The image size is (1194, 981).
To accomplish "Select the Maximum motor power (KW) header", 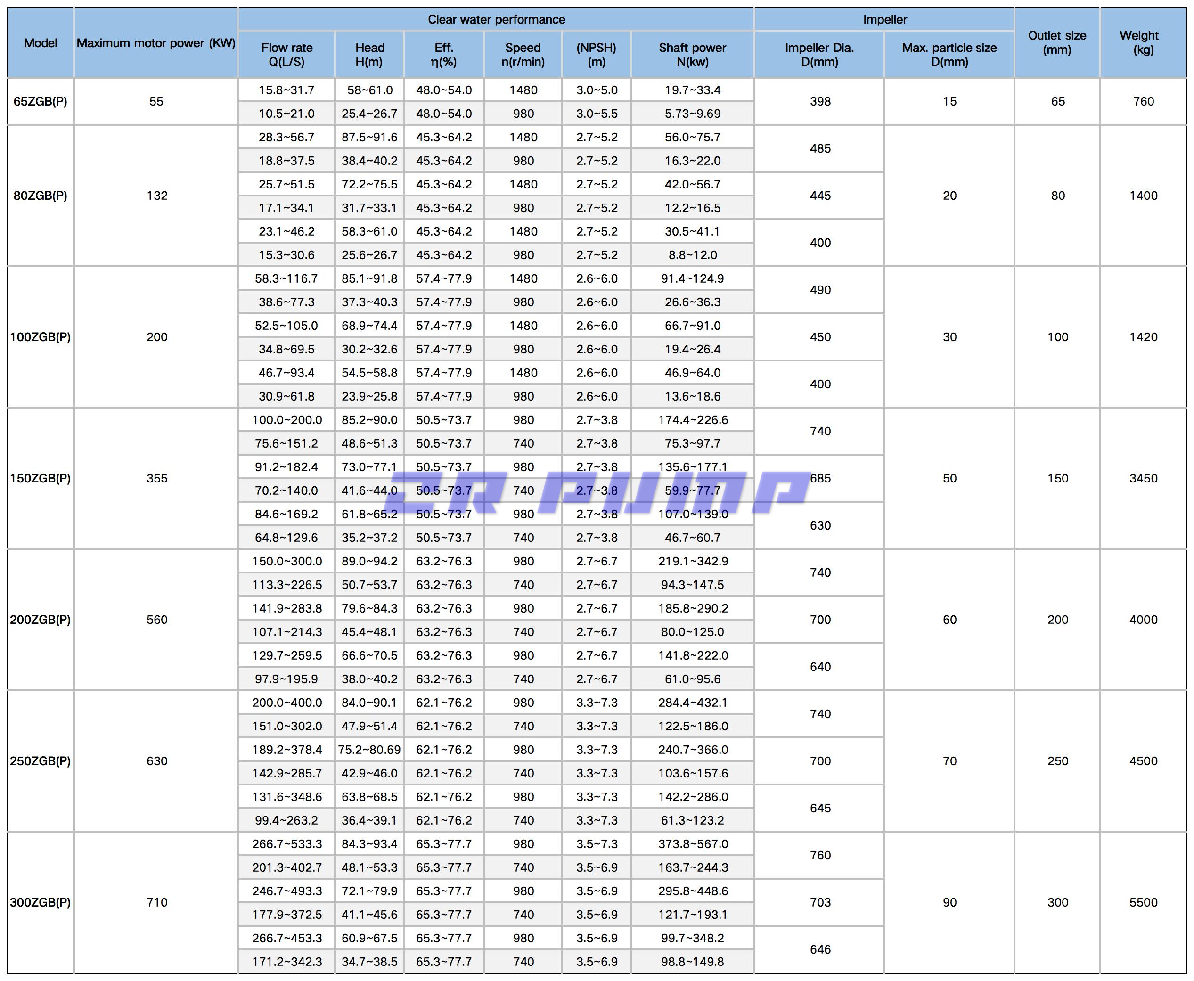I will [156, 43].
